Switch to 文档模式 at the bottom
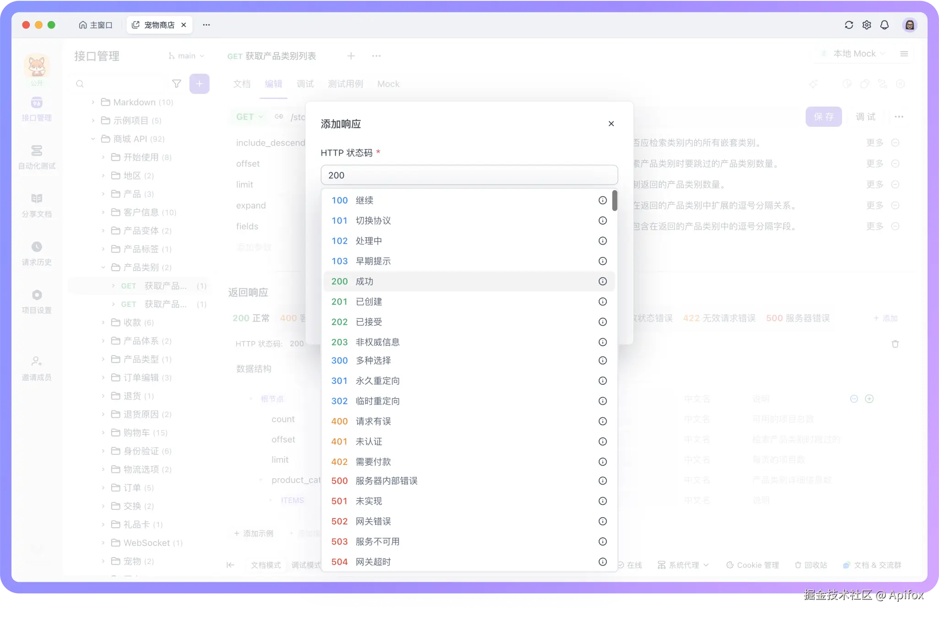This screenshot has width=939, height=617. pyautogui.click(x=266, y=565)
